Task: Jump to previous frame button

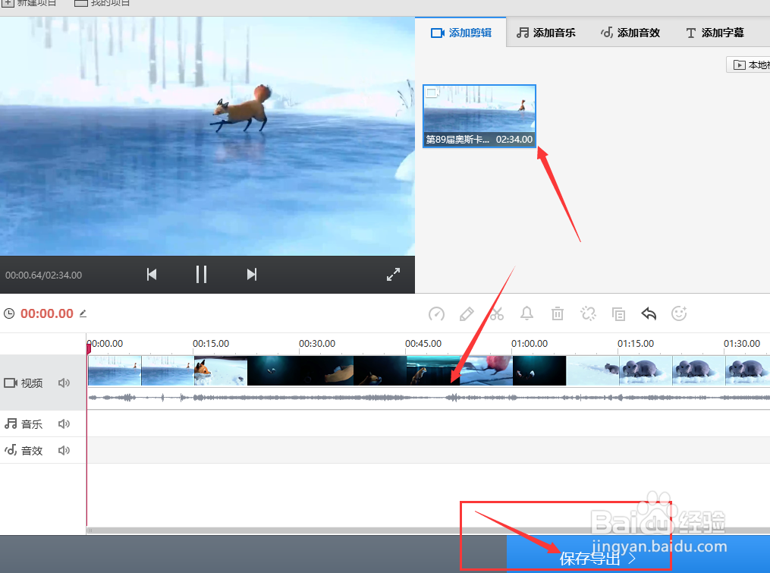Action: point(152,274)
